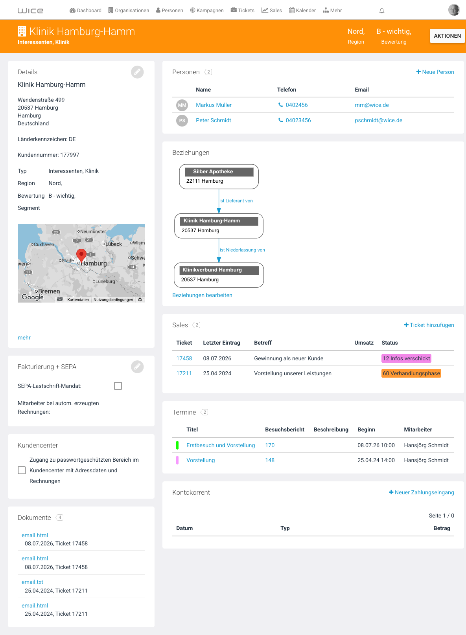The width and height of the screenshot is (466, 635).
Task: Open ticket 17458 in Sales
Action: pos(184,358)
